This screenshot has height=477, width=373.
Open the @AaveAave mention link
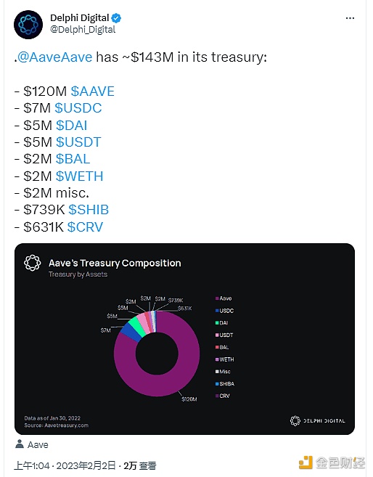(x=54, y=57)
